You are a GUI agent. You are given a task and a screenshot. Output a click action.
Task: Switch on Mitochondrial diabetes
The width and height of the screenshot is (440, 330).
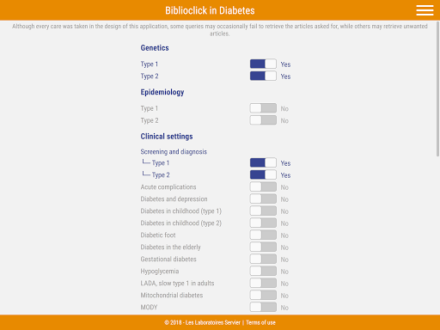[x=263, y=295]
